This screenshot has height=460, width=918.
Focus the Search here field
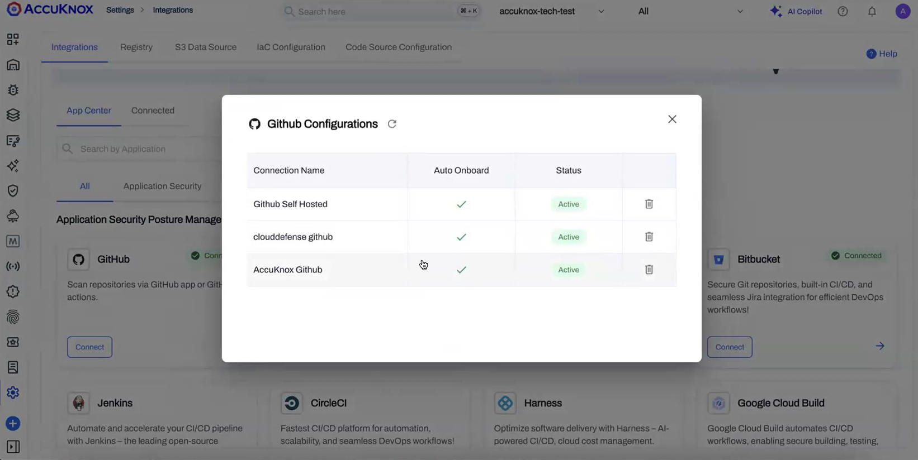382,11
